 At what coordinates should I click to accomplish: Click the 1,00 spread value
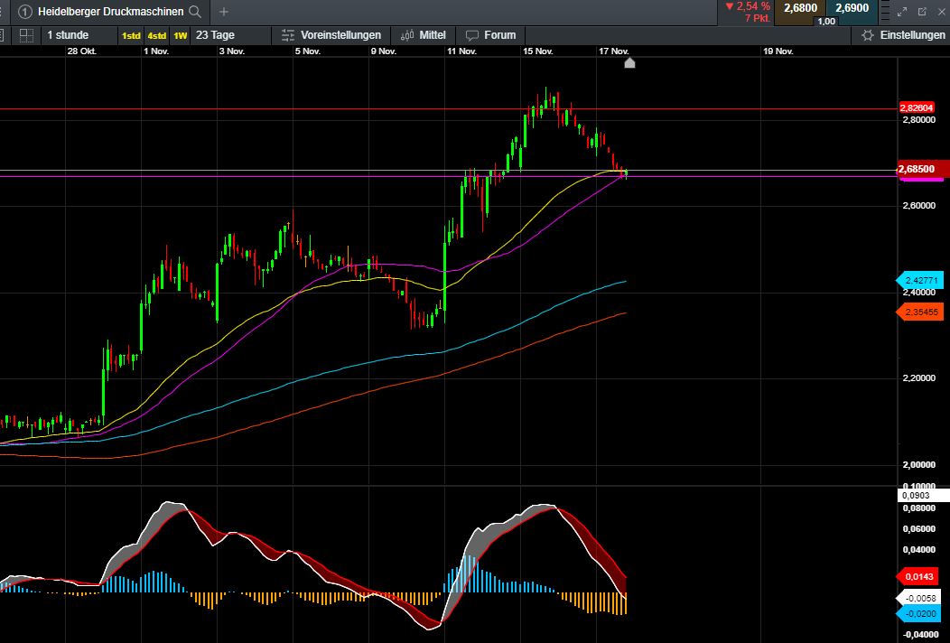pyautogui.click(x=826, y=21)
